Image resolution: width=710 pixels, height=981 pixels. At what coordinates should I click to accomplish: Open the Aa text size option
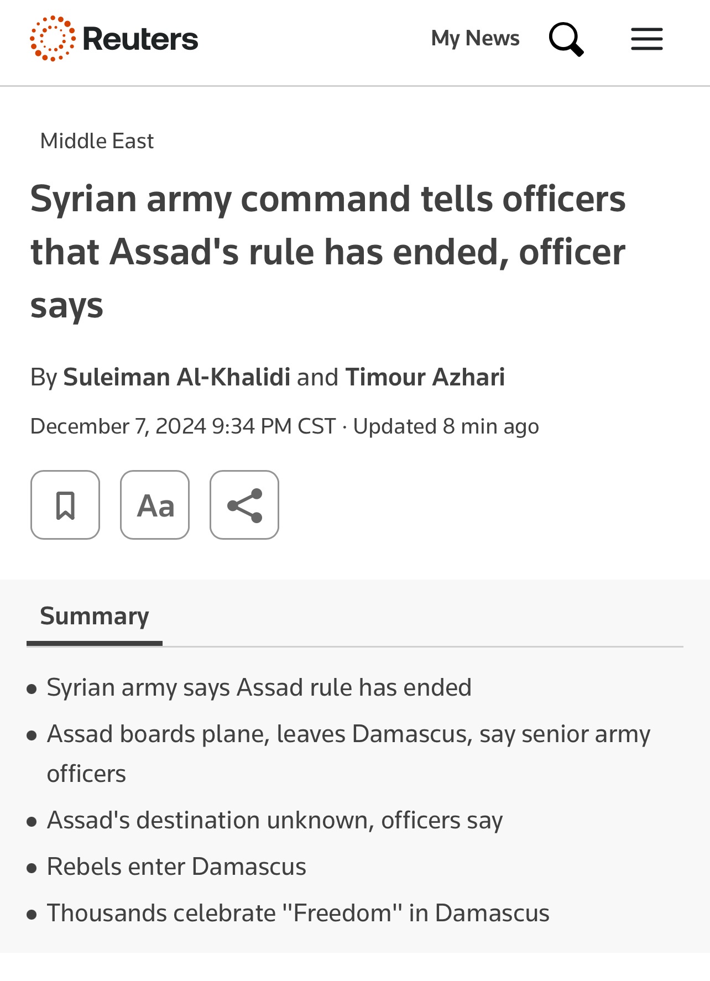(x=155, y=505)
